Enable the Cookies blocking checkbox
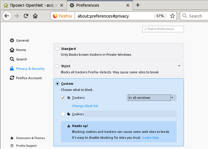Screen dimensions: 208x149 (x=63, y=114)
